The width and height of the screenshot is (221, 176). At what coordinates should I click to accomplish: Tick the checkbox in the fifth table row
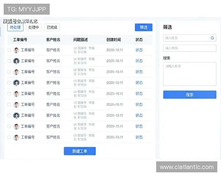point(9,93)
